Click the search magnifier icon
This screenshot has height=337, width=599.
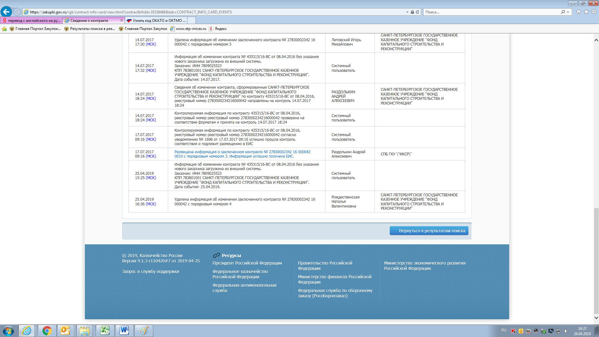[x=563, y=12]
